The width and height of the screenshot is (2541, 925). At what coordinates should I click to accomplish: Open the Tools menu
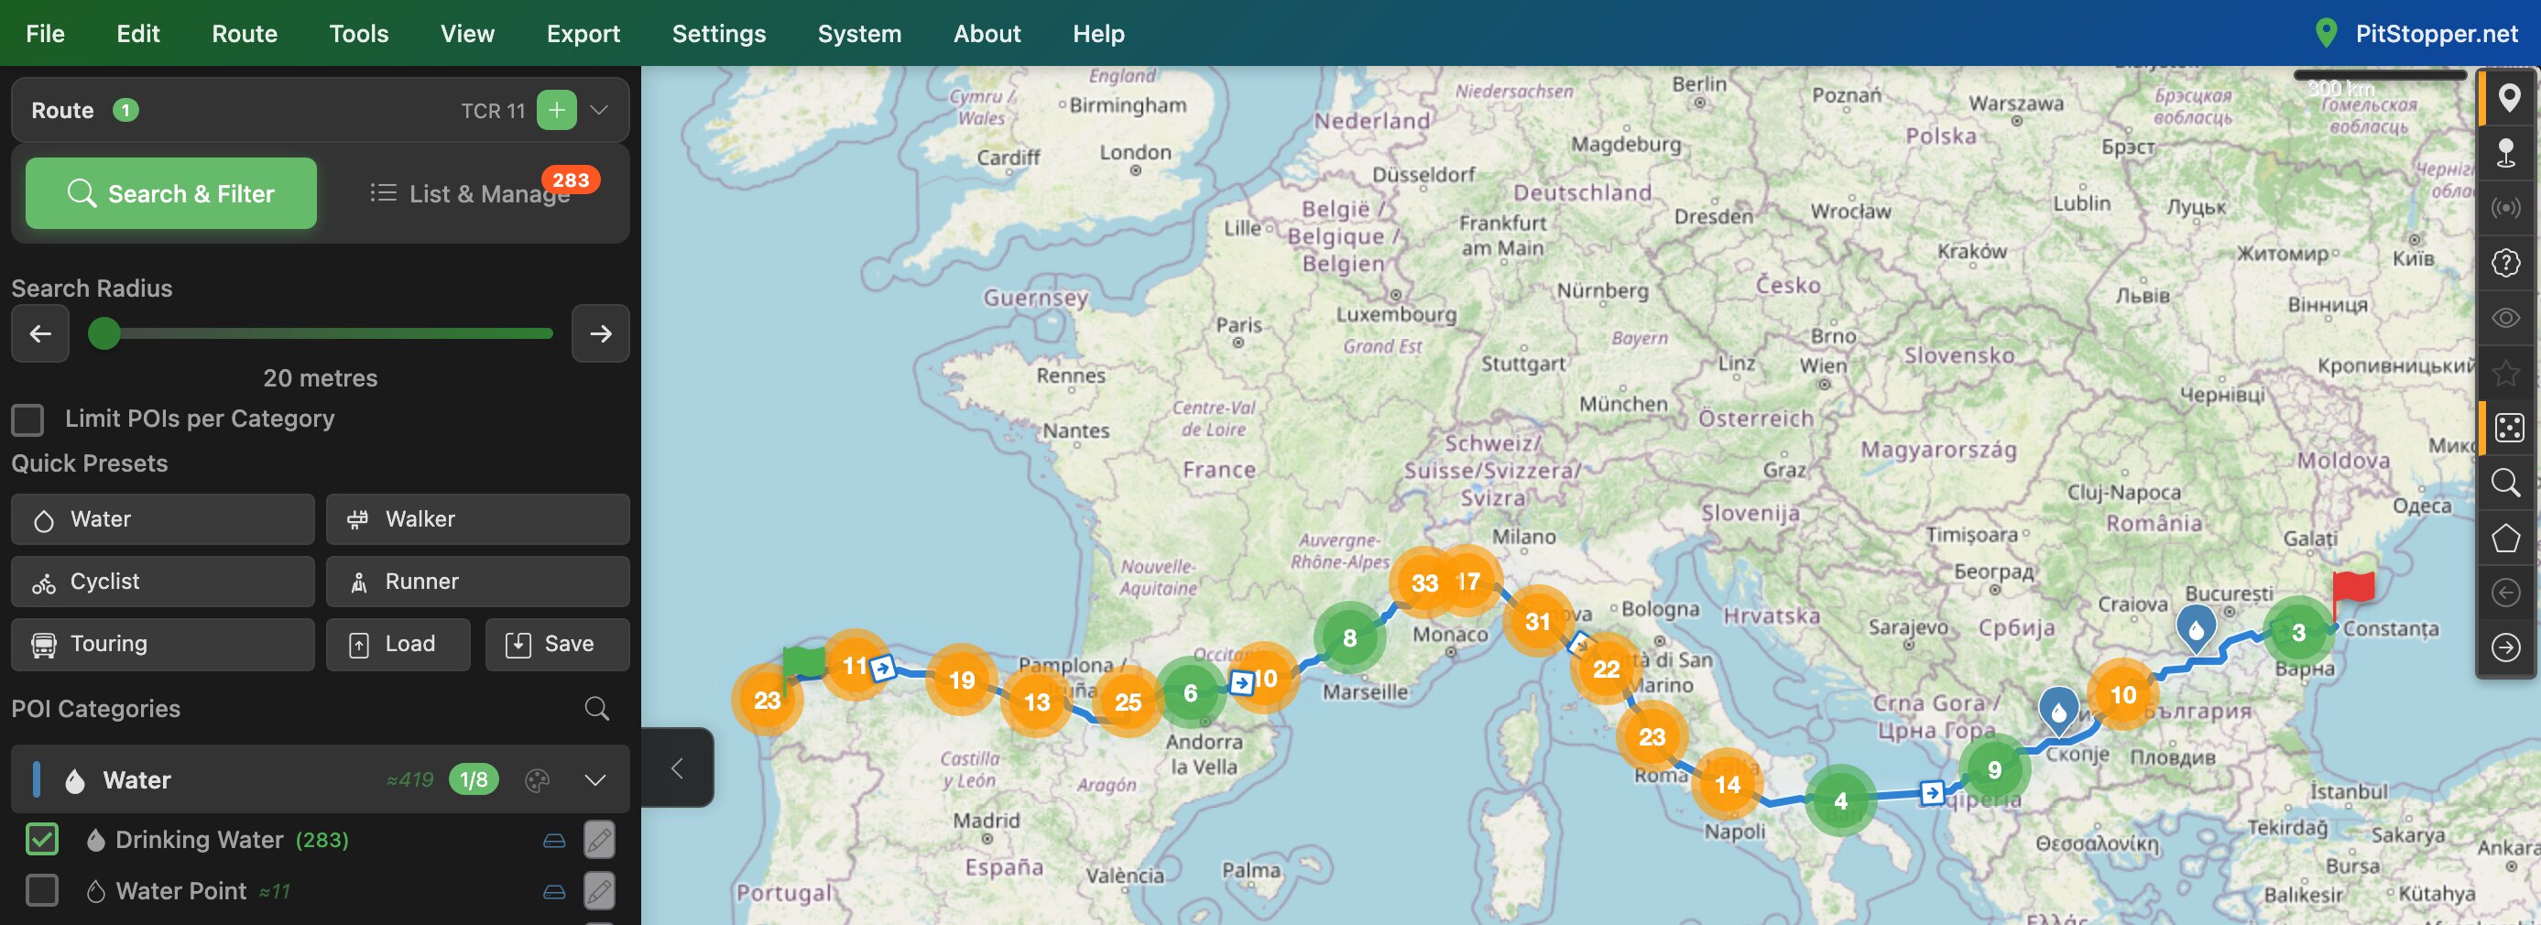pos(359,34)
